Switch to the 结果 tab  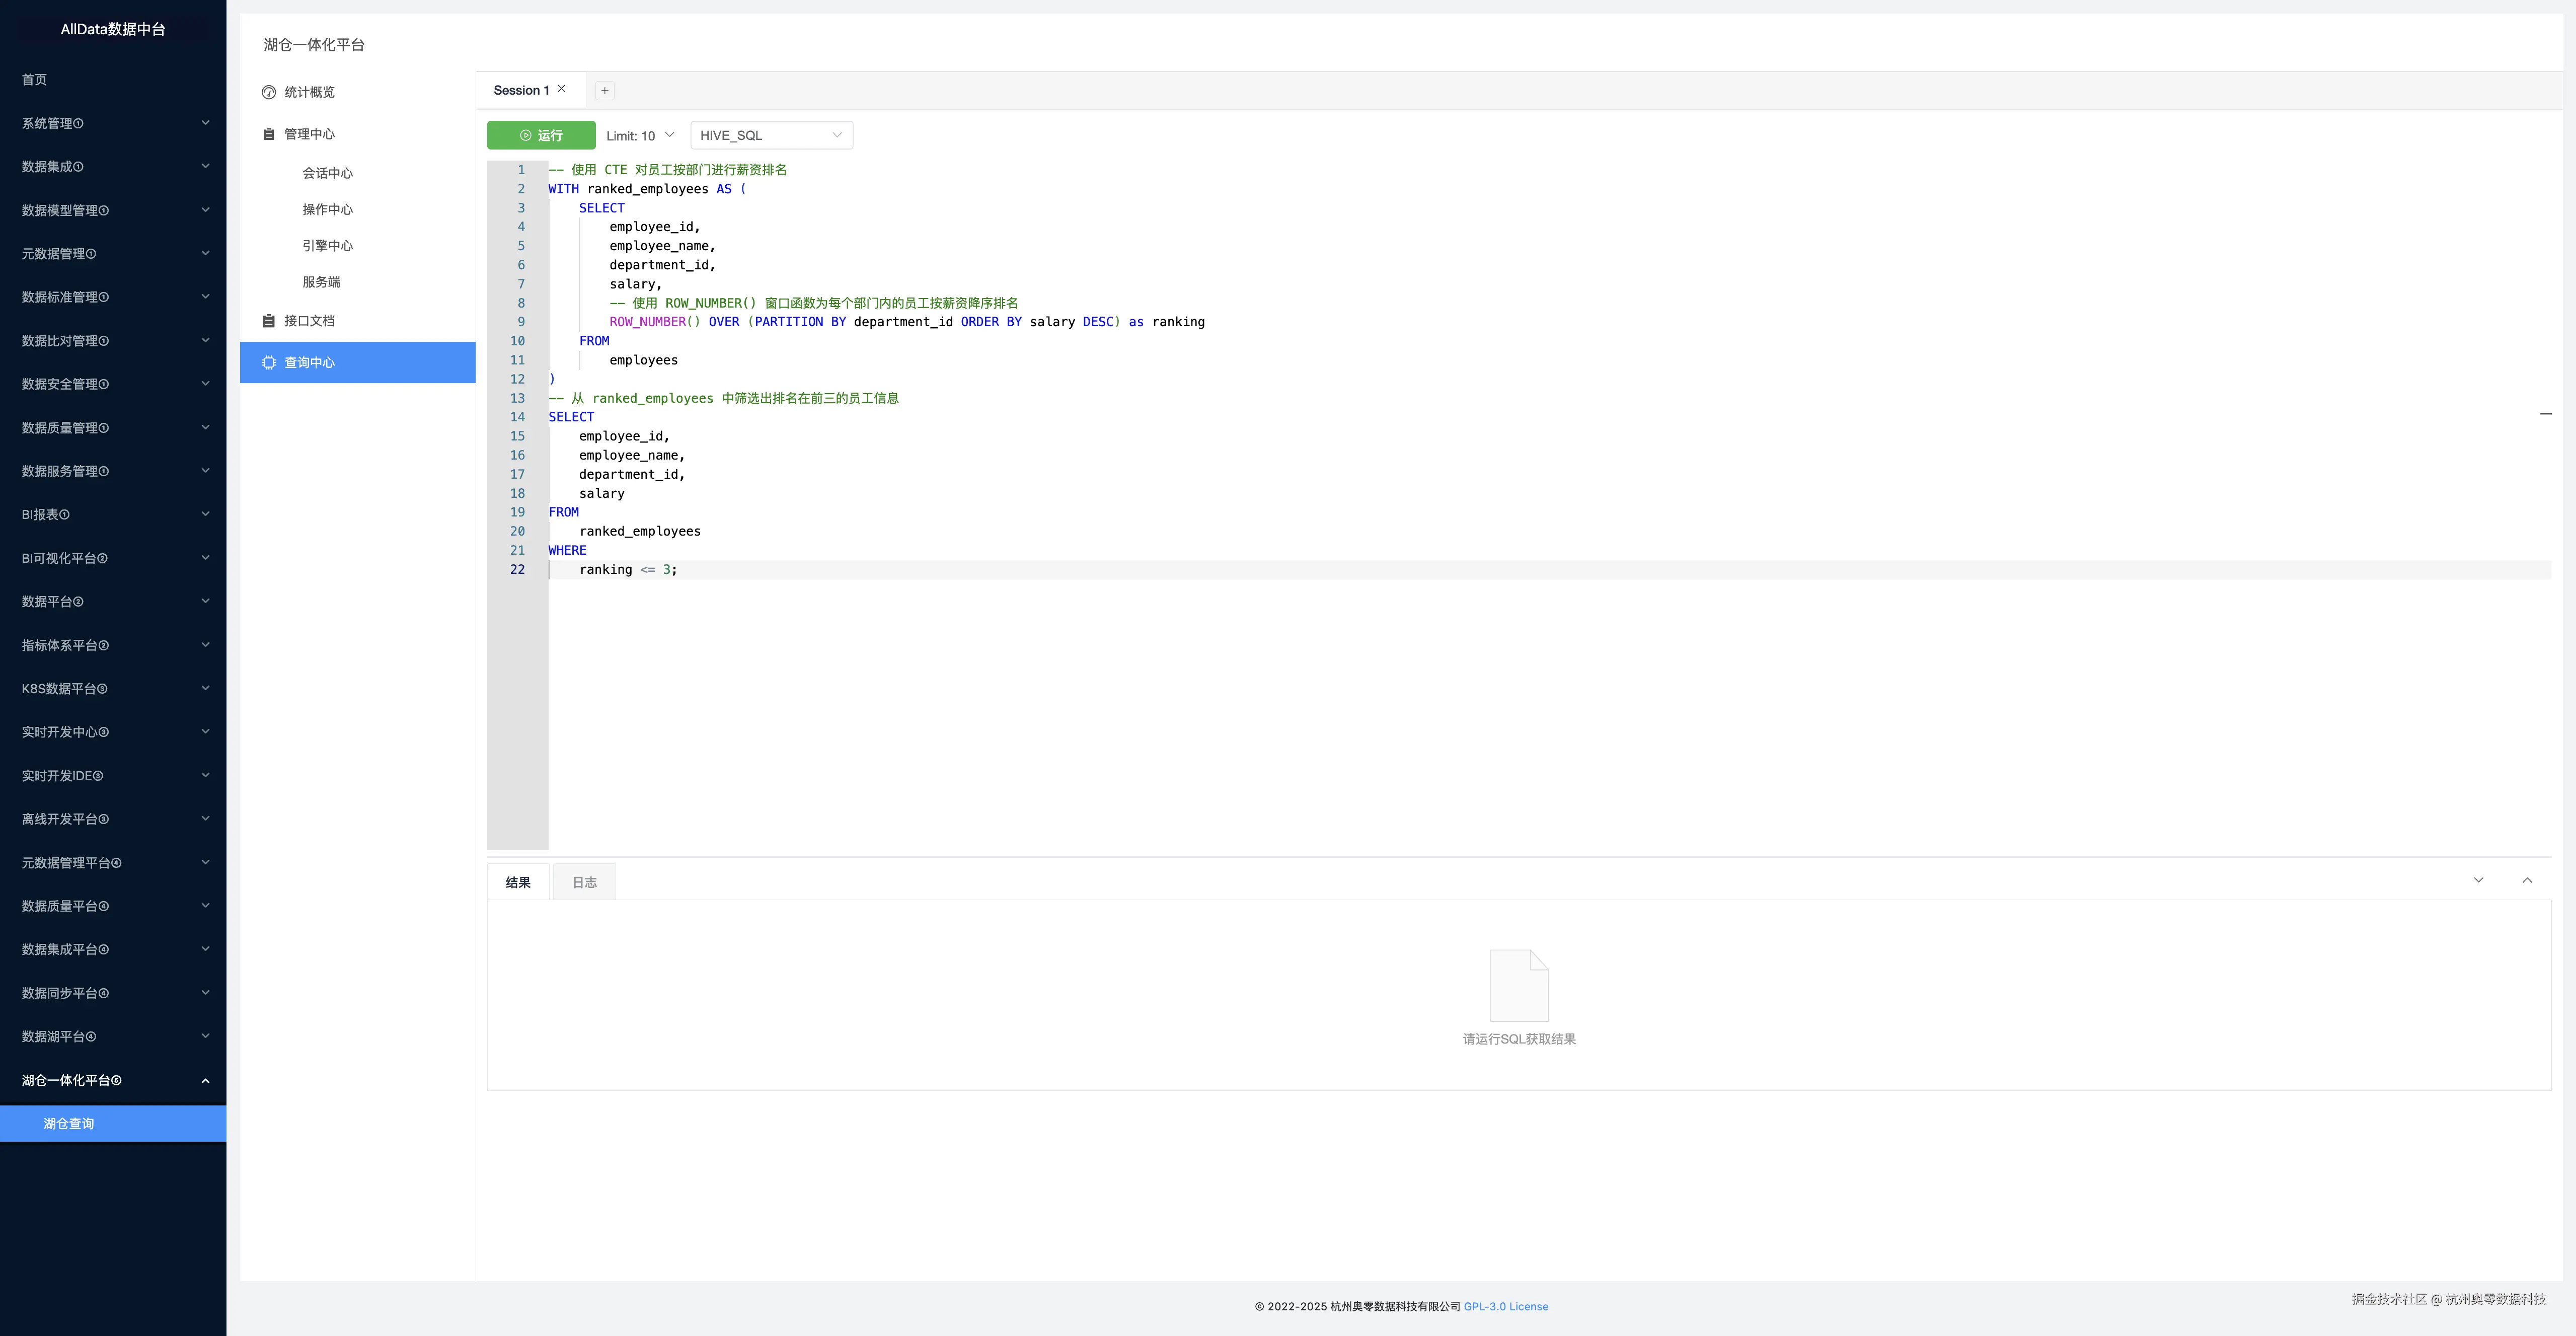click(x=518, y=882)
